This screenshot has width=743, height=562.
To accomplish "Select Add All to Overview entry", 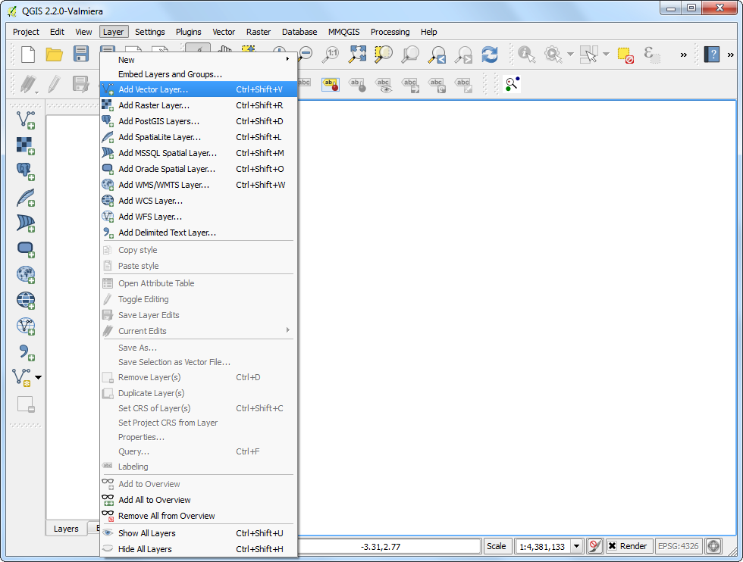I will click(x=199, y=500).
